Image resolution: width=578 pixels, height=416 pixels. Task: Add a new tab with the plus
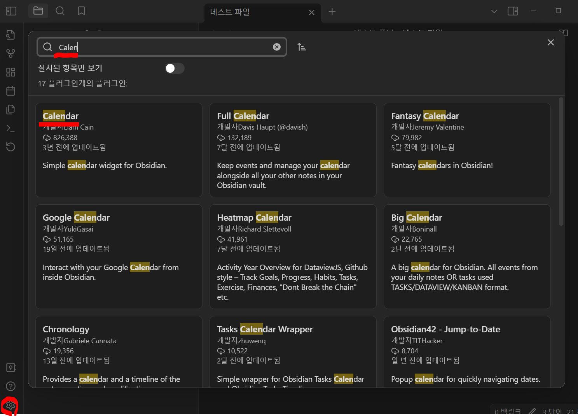point(332,12)
